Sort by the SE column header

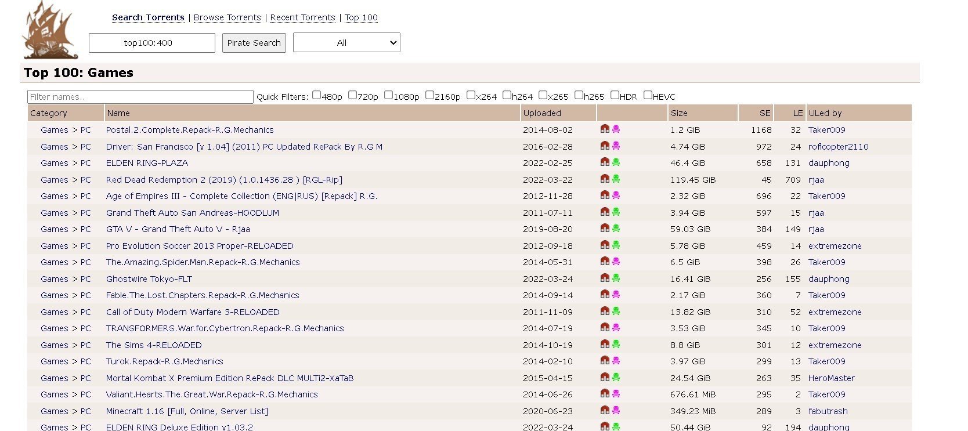tap(756, 113)
